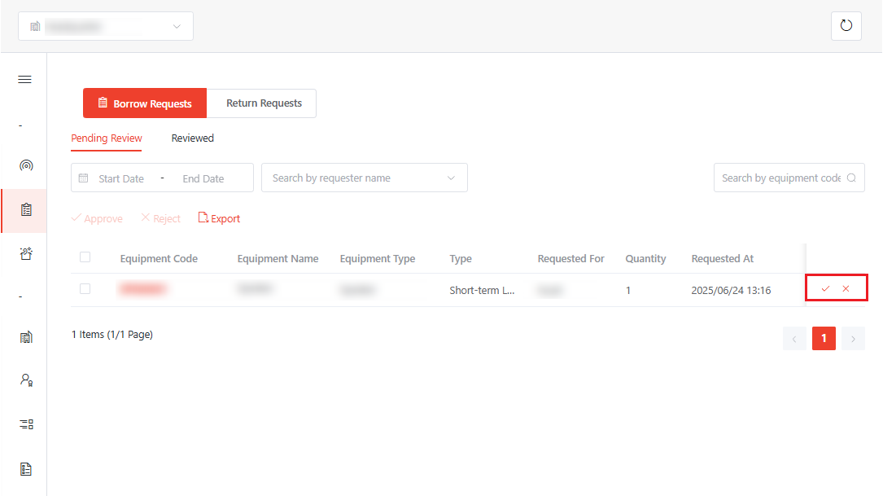The height and width of the screenshot is (496, 883).
Task: Expand the organization dropdown at the top left
Action: point(106,26)
